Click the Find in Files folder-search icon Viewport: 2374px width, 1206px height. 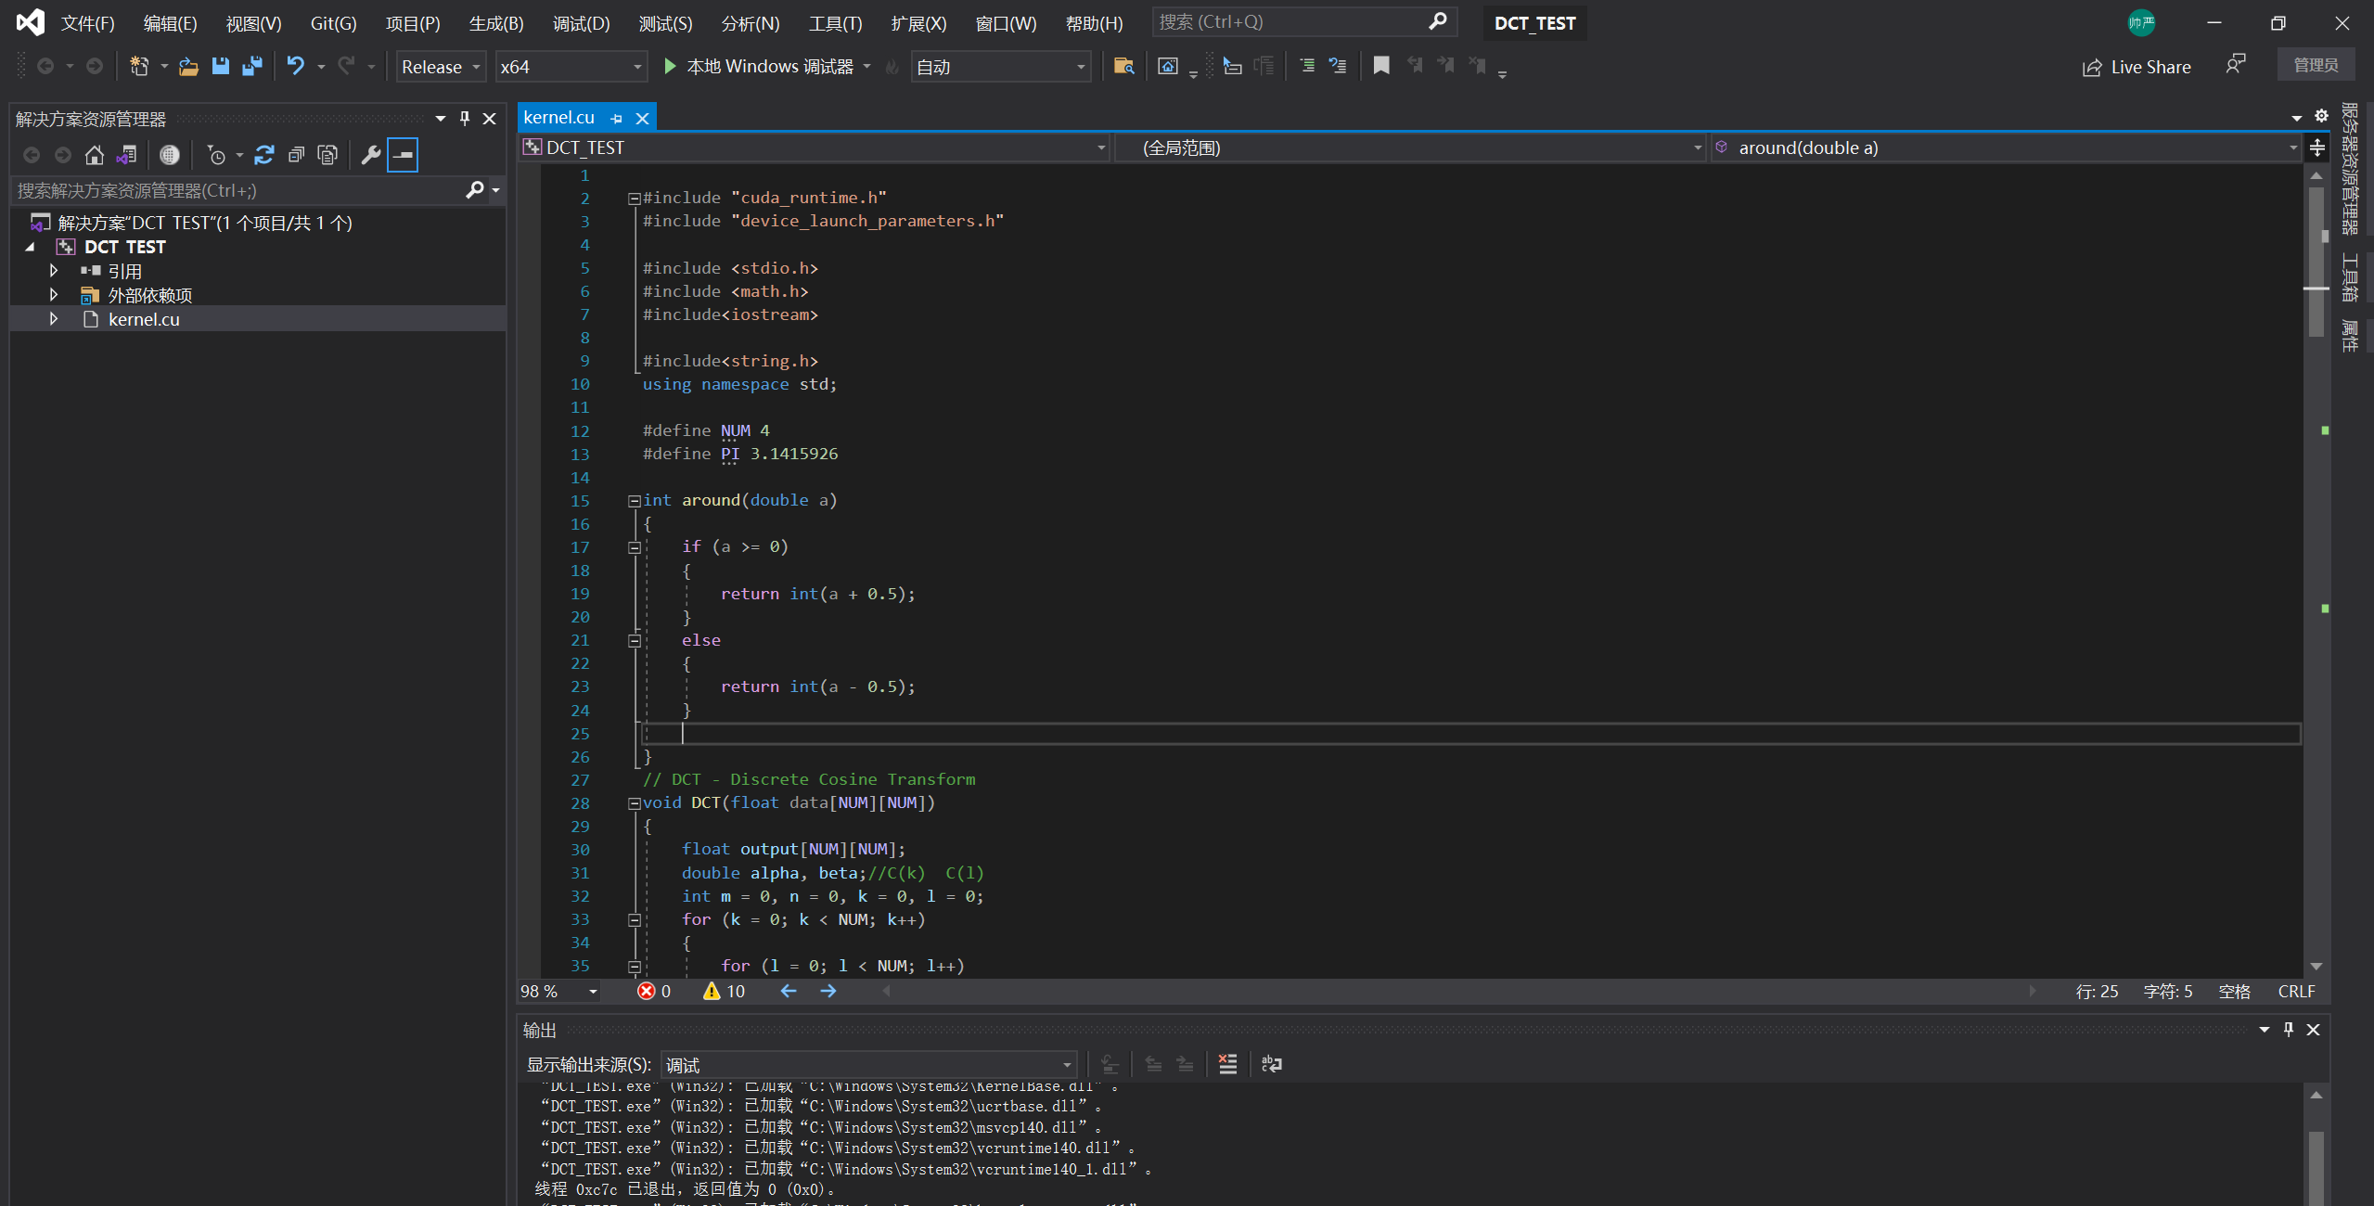click(x=1123, y=66)
